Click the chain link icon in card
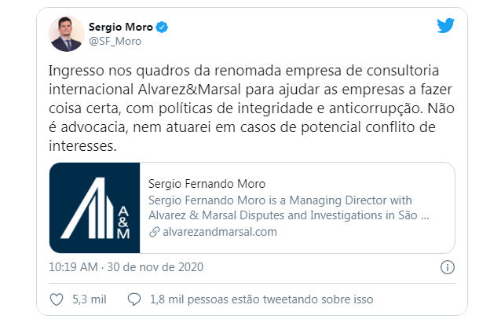The image size is (501, 323). pos(153,232)
